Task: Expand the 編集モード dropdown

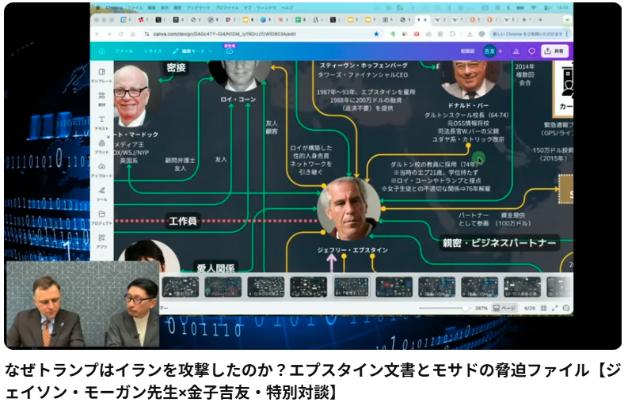Action: 191,51
